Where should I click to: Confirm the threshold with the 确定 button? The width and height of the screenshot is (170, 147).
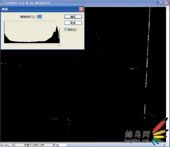coord(73,16)
